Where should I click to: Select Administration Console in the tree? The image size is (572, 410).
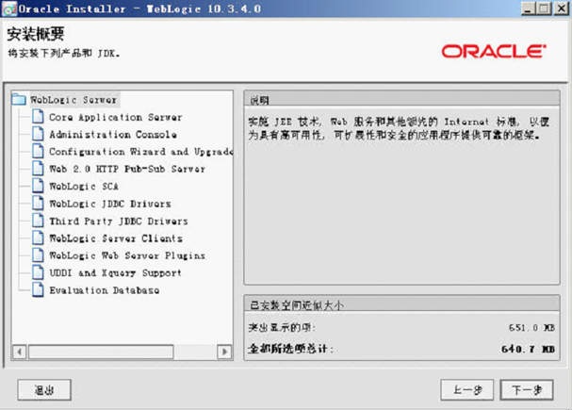tap(113, 134)
